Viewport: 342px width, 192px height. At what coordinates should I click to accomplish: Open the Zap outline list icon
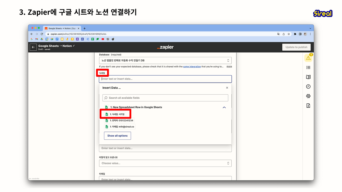(308, 67)
